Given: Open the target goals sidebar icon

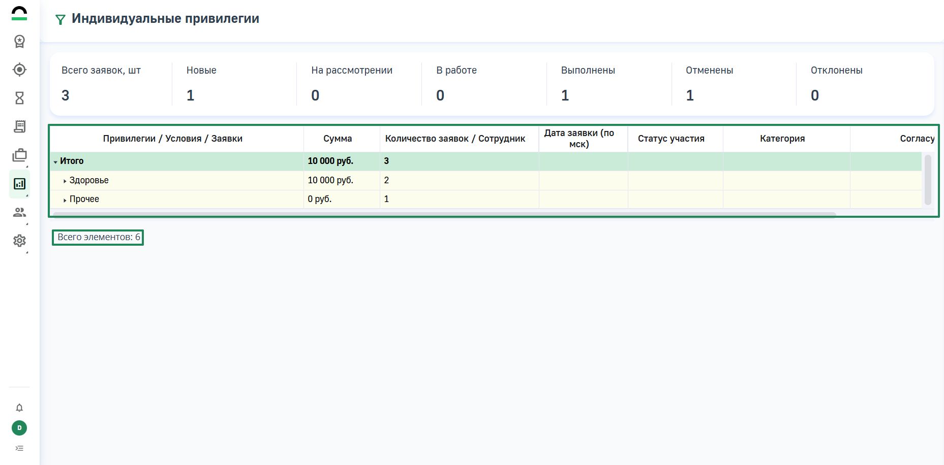Looking at the screenshot, I should (19, 70).
